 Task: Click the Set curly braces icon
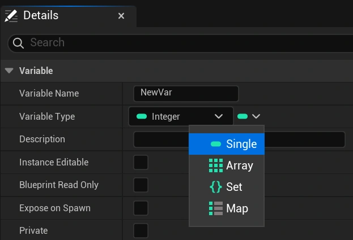click(216, 187)
